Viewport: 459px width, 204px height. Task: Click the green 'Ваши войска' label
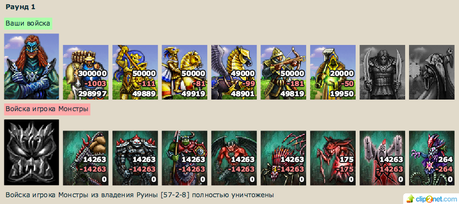(x=28, y=23)
